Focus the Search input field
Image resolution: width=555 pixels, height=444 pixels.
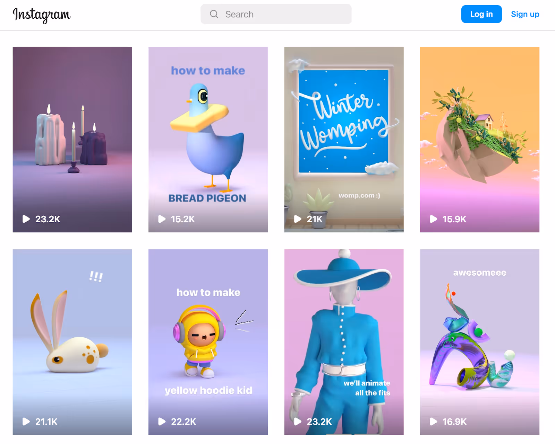coord(276,14)
